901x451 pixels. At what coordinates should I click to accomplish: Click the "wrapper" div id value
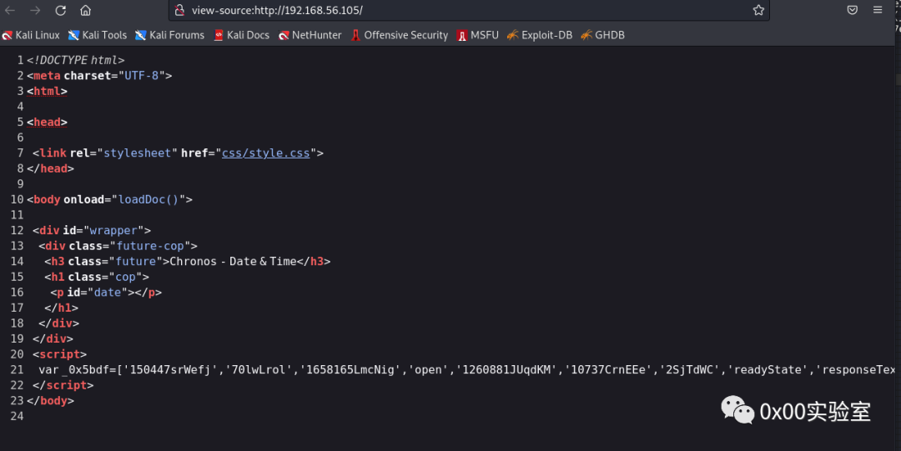113,230
